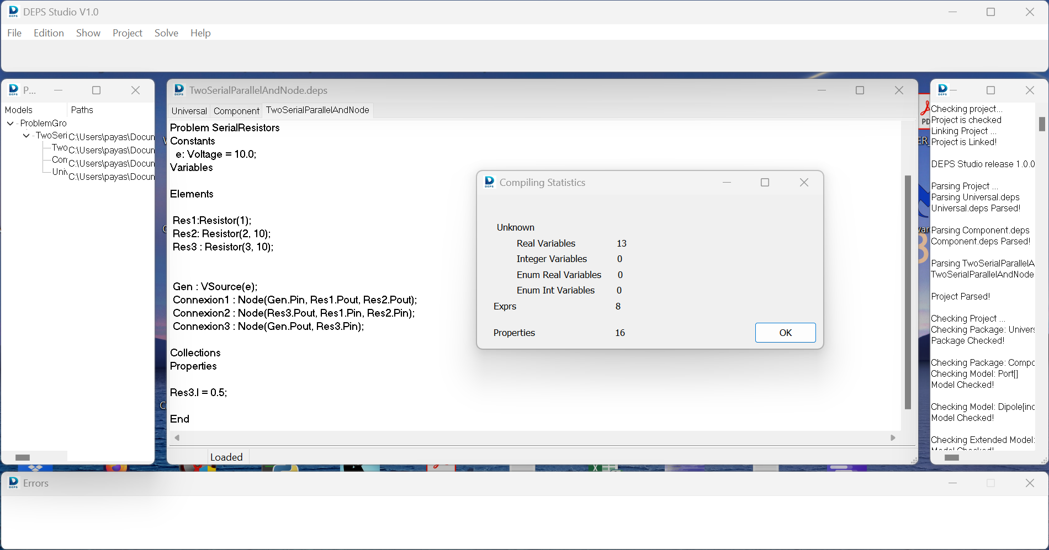Click the editor vertical scrollbar thumb
Screen dimensions: 1049x550
pyautogui.click(x=908, y=292)
